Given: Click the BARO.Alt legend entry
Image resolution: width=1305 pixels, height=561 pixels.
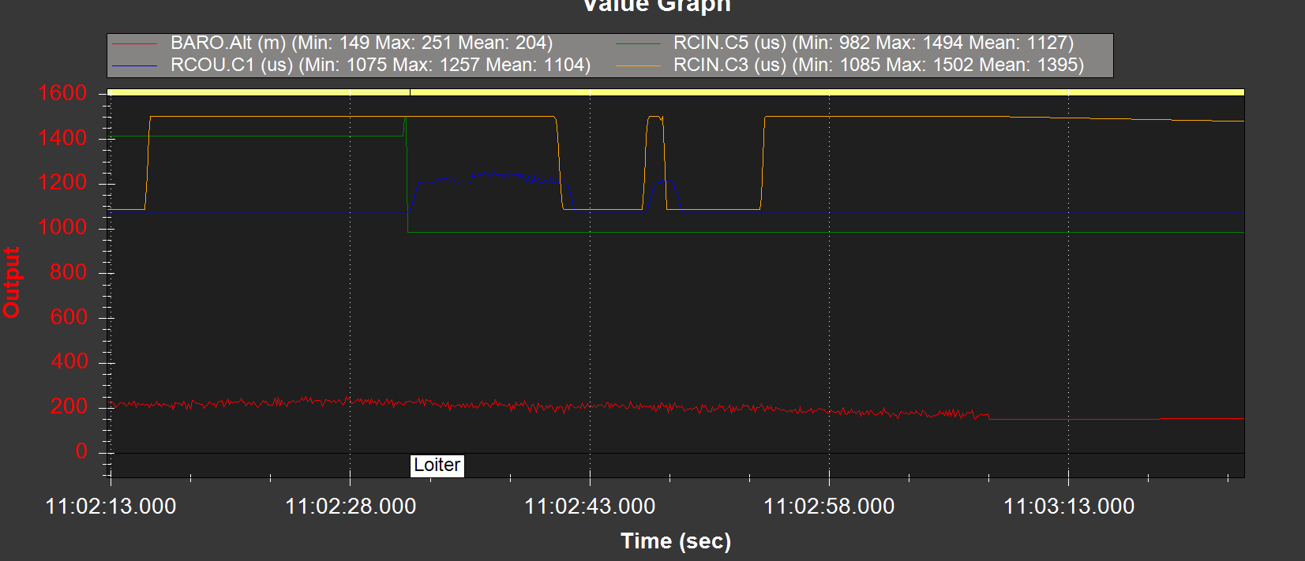Looking at the screenshot, I should click(x=333, y=43).
